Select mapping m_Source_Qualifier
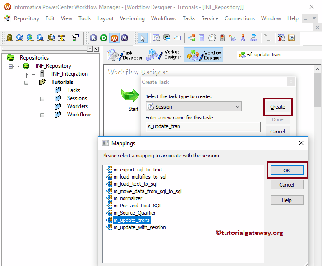This screenshot has width=322, height=266. pos(134,213)
